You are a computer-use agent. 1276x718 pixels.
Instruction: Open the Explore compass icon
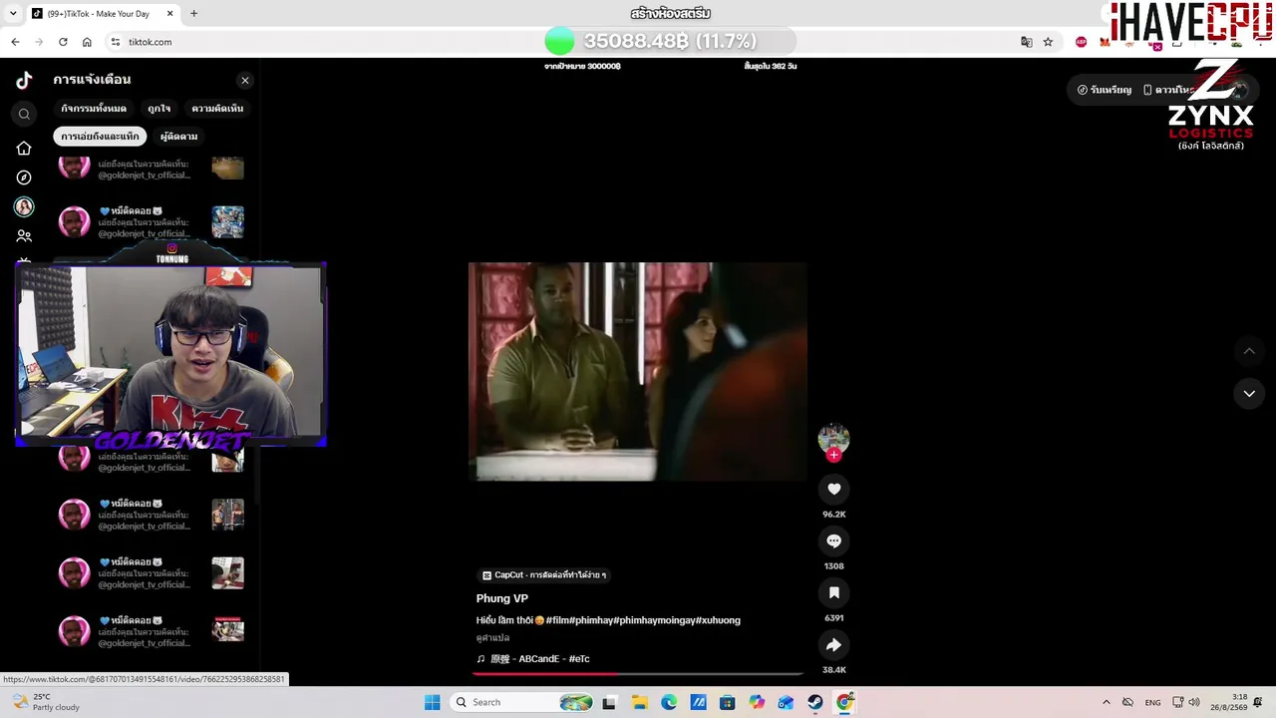[x=24, y=178]
